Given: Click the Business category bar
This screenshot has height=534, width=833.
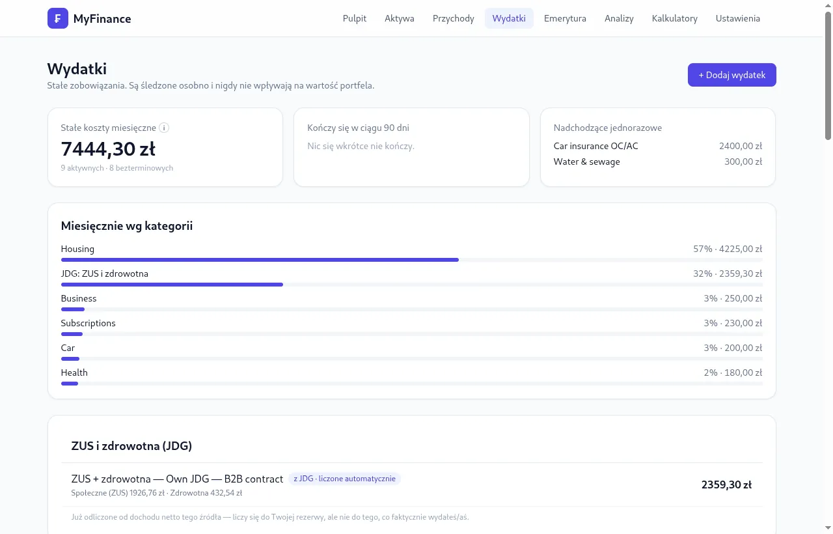Looking at the screenshot, I should click(x=412, y=309).
